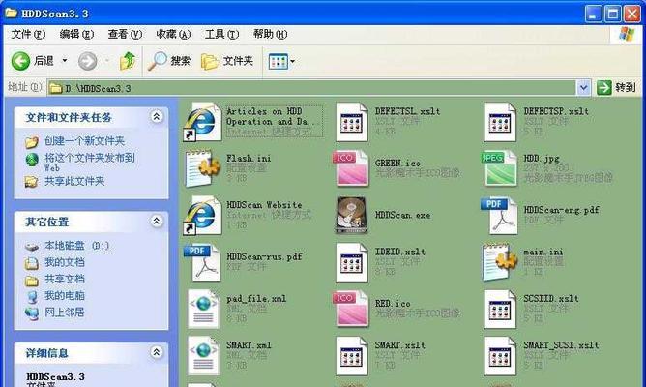Open the 查看(V) menu
646x387 pixels.
point(125,34)
